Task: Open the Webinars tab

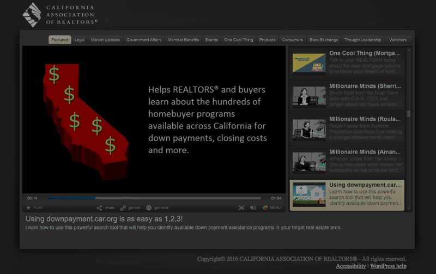Action: coord(398,40)
